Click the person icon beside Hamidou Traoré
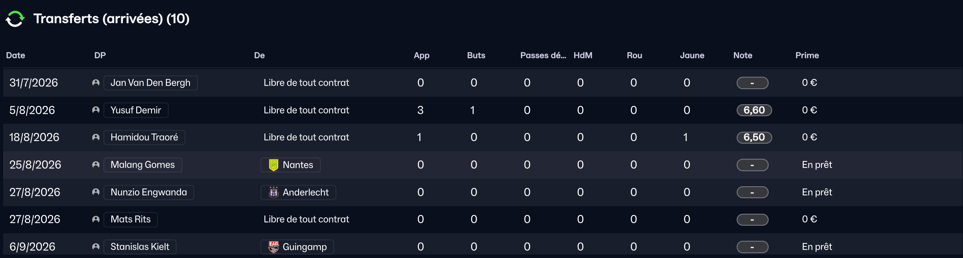 [x=95, y=137]
